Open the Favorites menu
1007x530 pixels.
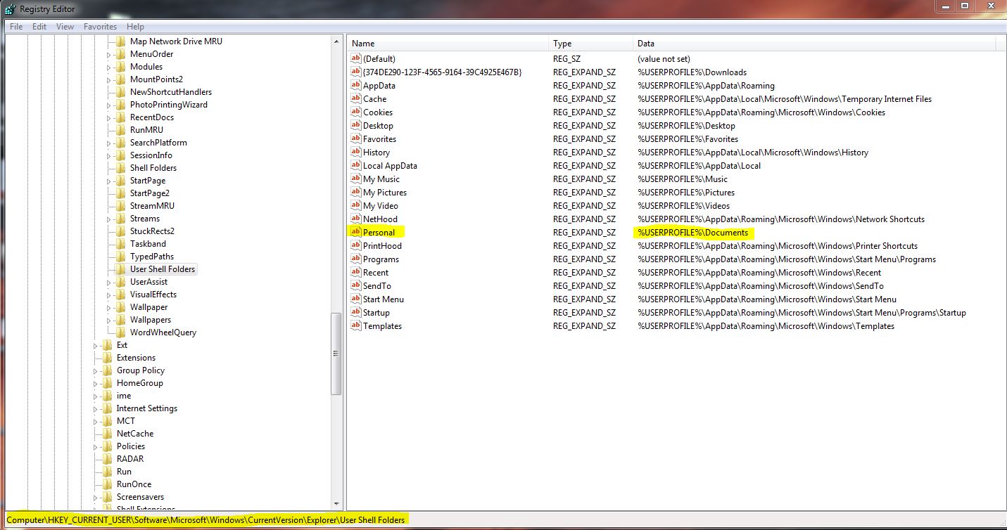[x=100, y=26]
